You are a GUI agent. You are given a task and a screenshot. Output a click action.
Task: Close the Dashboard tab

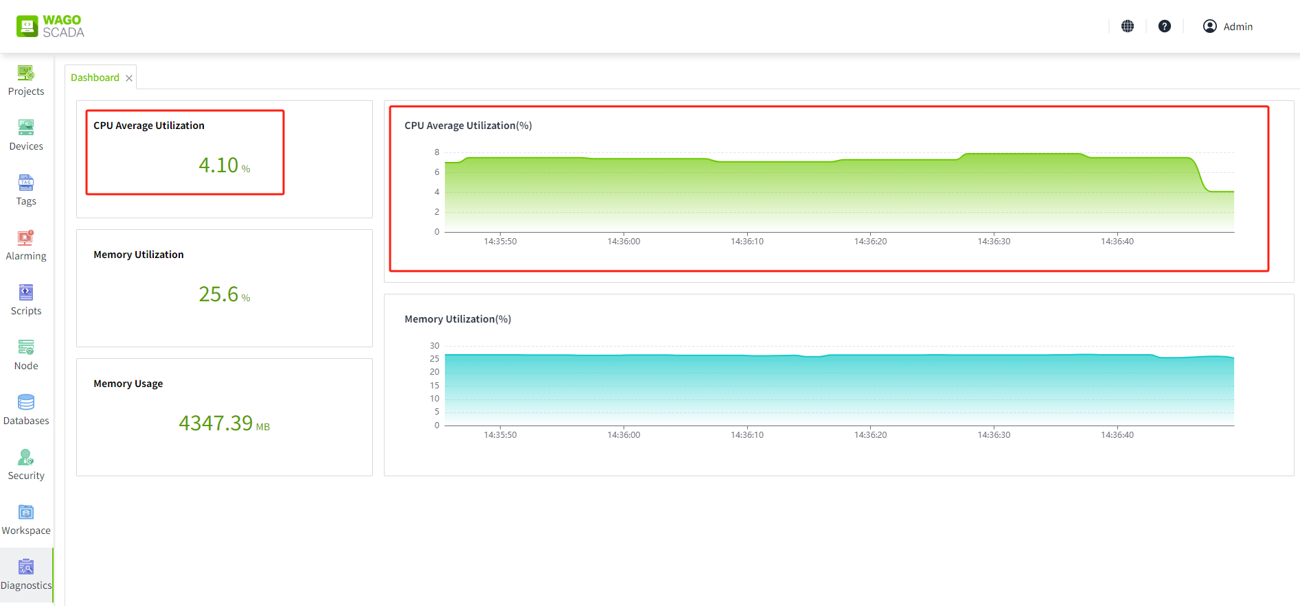[x=129, y=78]
